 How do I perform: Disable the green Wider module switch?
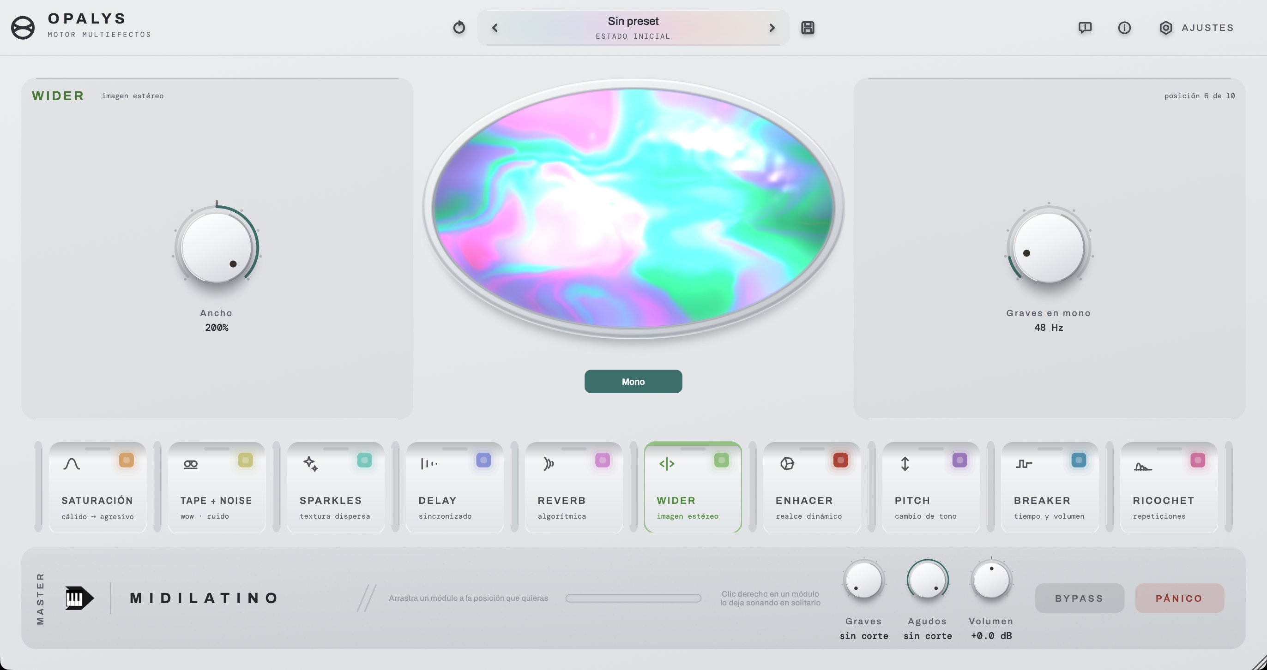click(722, 460)
